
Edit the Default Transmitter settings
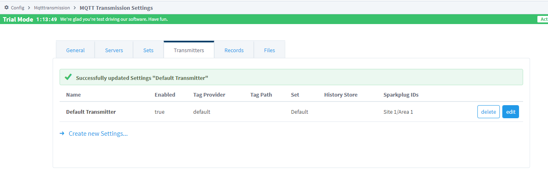click(510, 112)
